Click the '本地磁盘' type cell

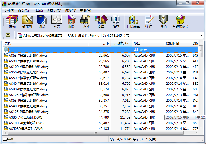tap(140, 50)
